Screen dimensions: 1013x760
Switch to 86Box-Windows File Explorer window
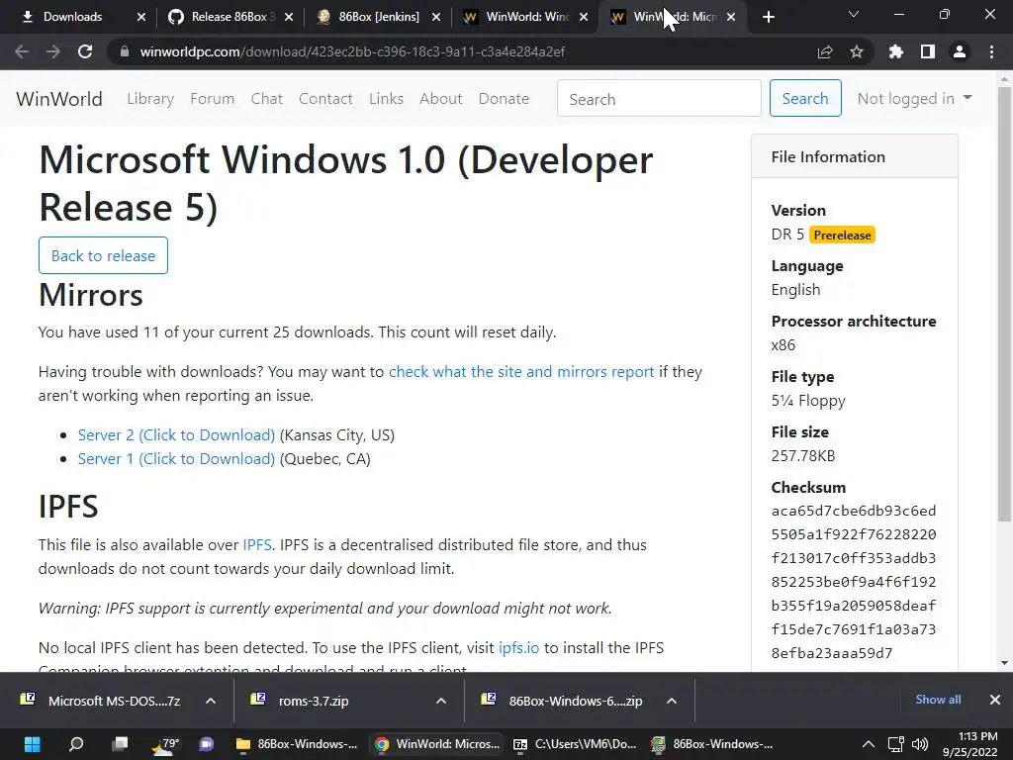coord(297,744)
